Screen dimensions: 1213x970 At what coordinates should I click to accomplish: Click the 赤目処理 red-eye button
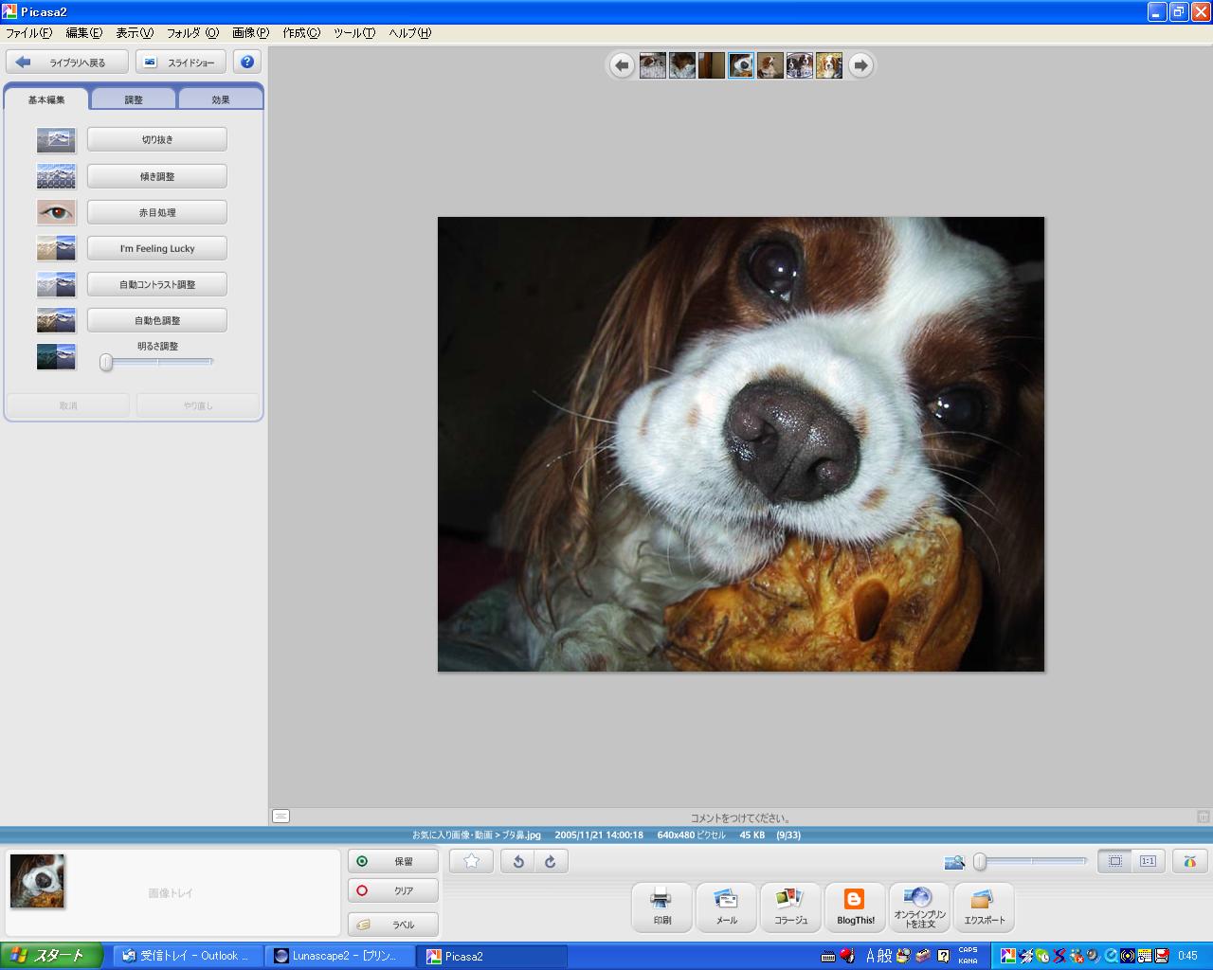157,212
